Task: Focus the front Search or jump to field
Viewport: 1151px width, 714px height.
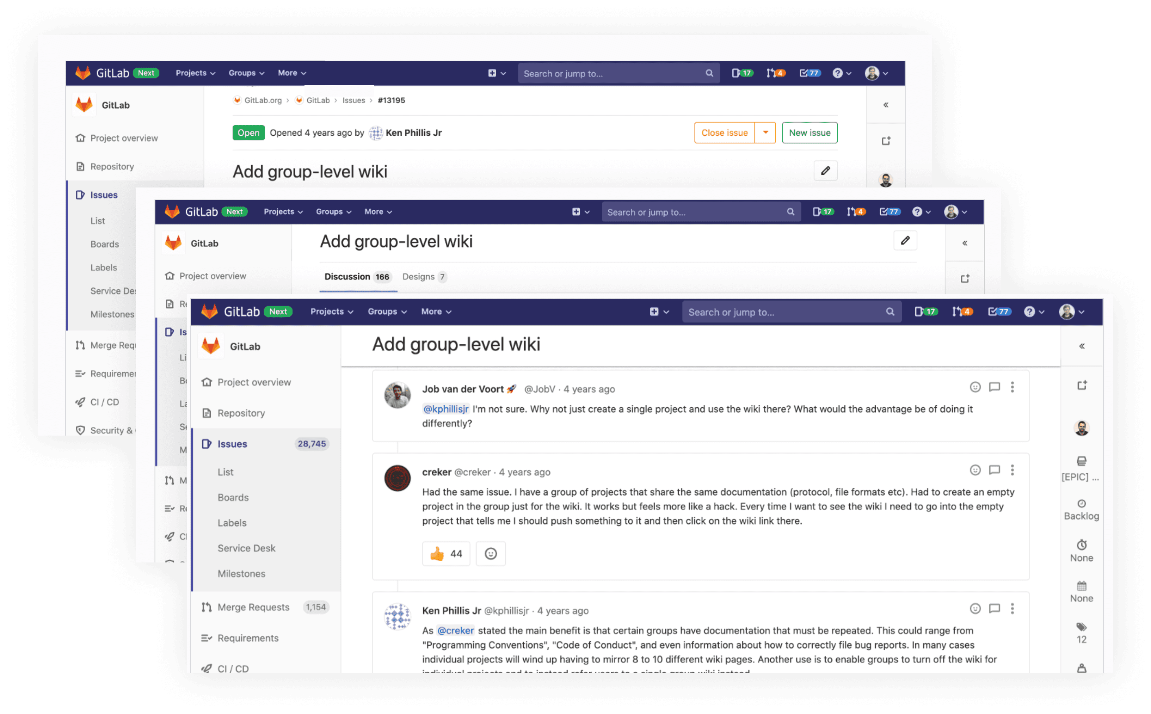Action: (784, 312)
